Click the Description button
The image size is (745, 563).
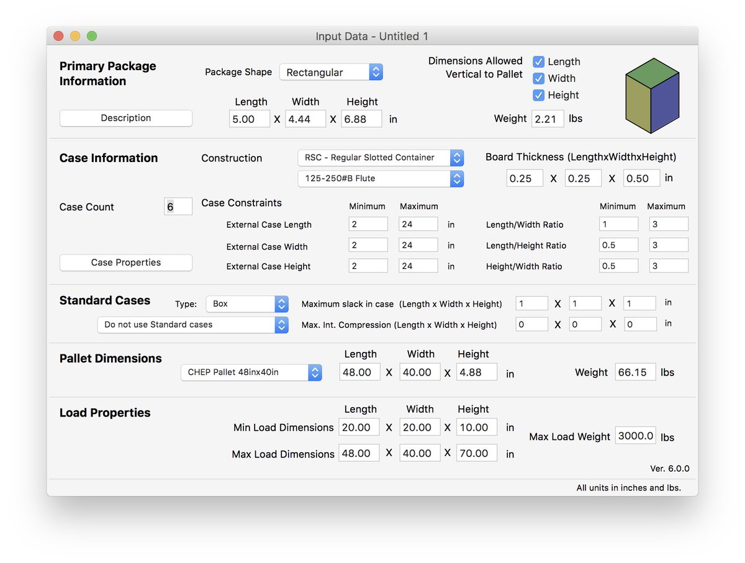point(125,118)
